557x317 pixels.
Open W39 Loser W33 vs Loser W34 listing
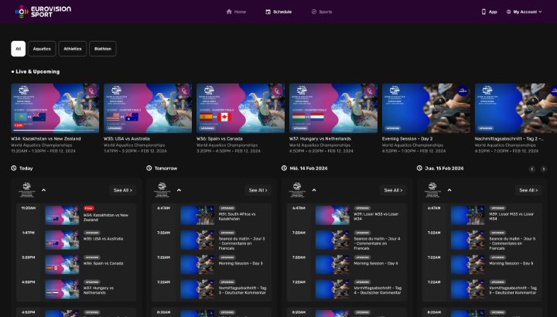(x=347, y=215)
